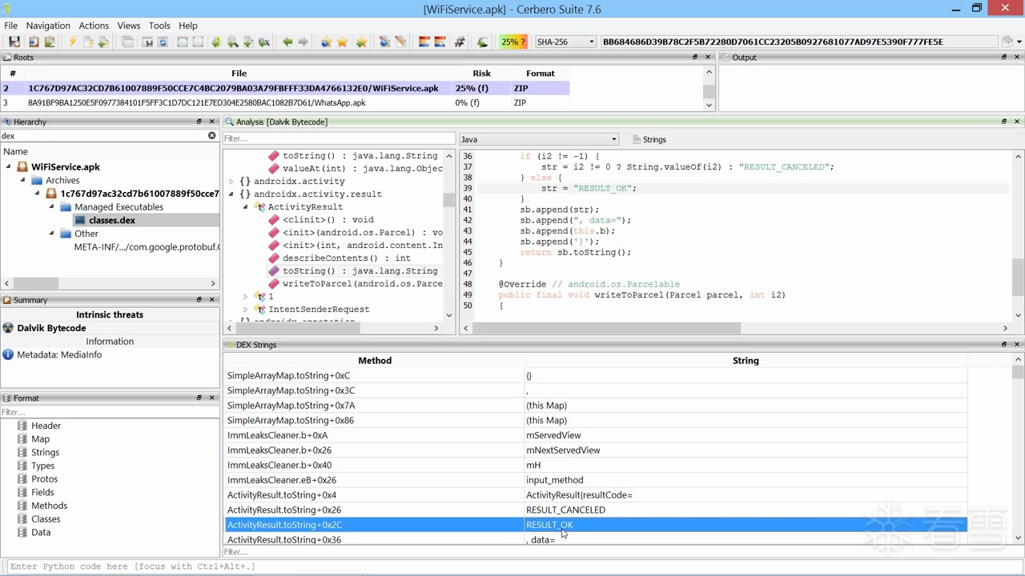Select WhatsApp.apk row in Roots table

196,103
